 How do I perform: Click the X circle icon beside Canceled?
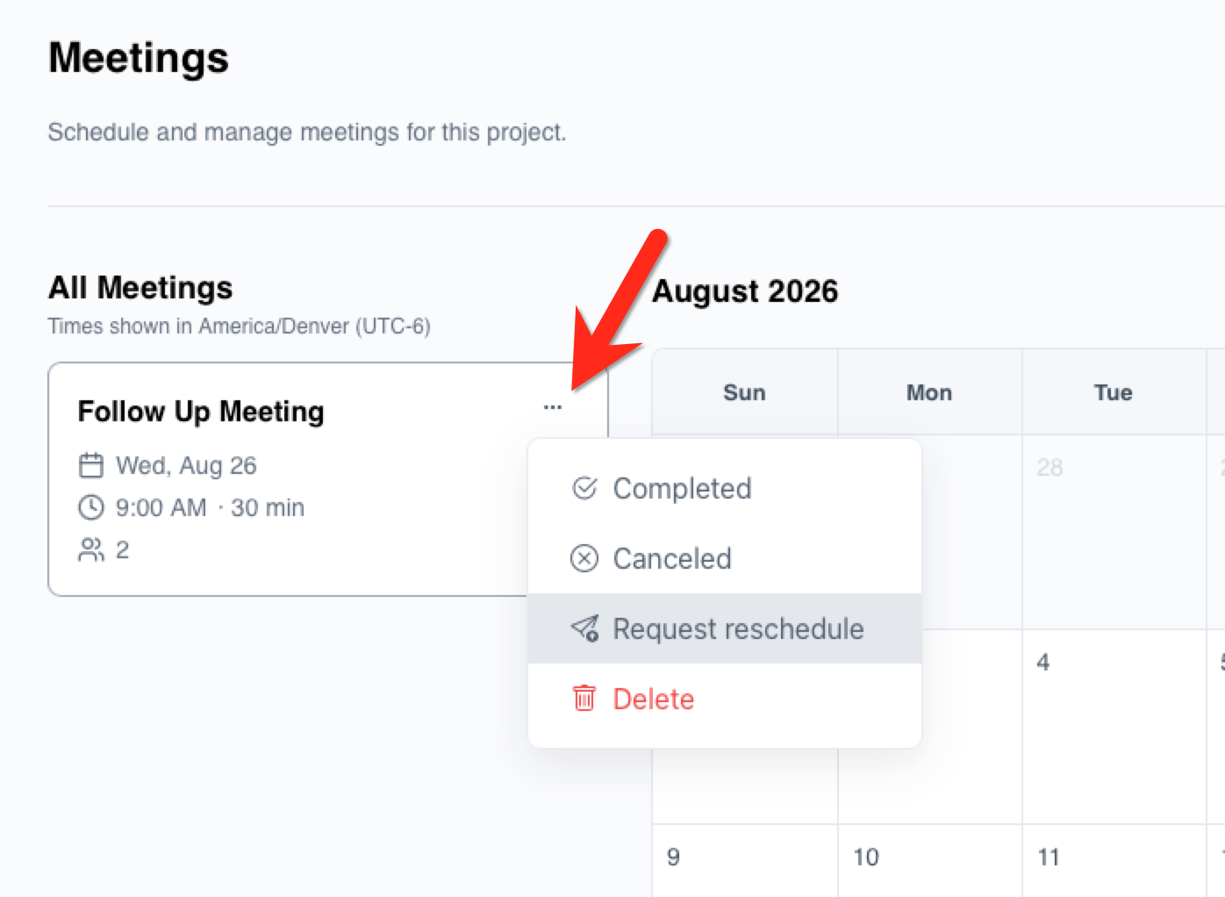[x=584, y=558]
